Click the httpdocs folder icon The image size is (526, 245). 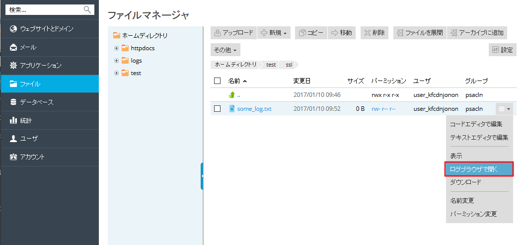tap(125, 48)
